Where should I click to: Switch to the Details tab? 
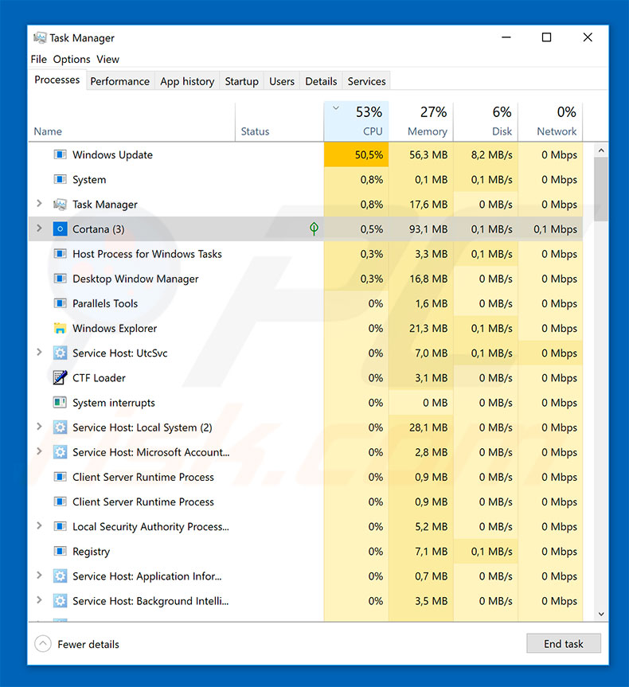click(321, 81)
